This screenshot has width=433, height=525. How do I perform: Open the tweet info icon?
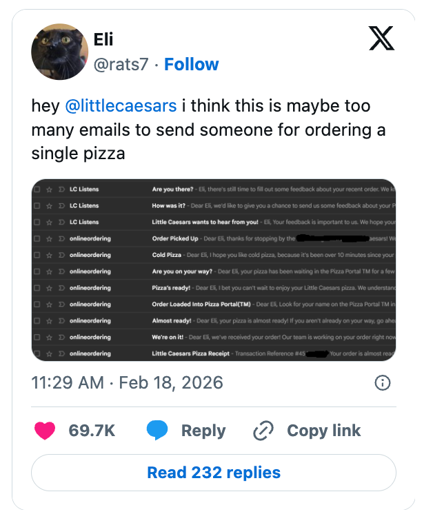click(x=382, y=383)
